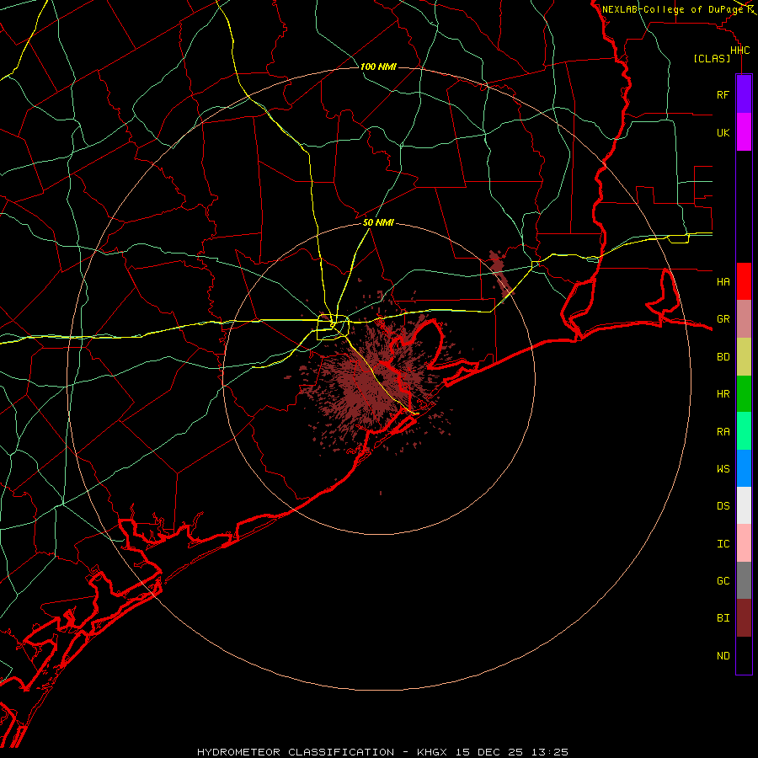The width and height of the screenshot is (758, 758).
Task: Click the GR pink-tan legend swatch
Action: point(744,319)
